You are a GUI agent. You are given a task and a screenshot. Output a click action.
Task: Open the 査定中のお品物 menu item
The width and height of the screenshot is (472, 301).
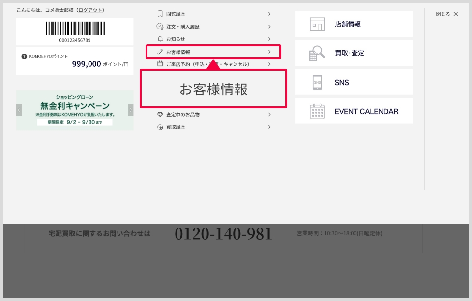pyautogui.click(x=183, y=115)
